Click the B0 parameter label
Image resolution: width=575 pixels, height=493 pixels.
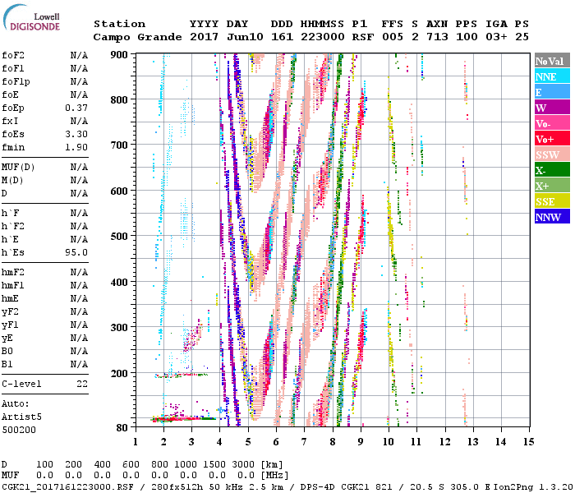tap(7, 352)
